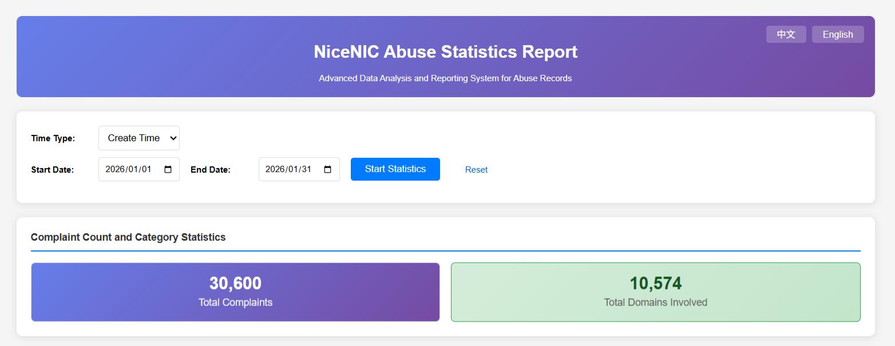Open the Start Date calendar picker icon

point(168,169)
